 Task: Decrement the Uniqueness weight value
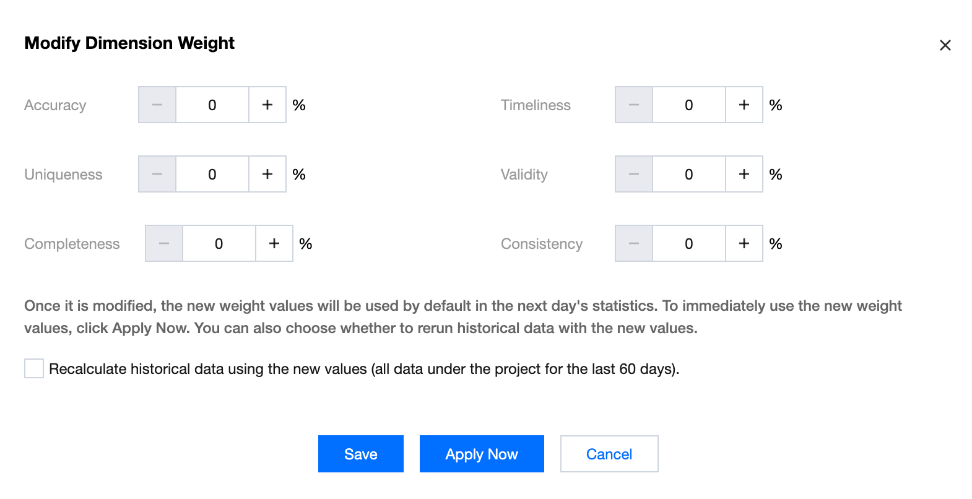tap(157, 175)
